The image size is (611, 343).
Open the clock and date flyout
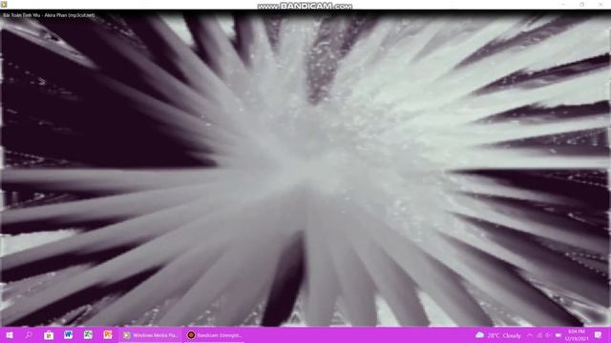(577, 335)
